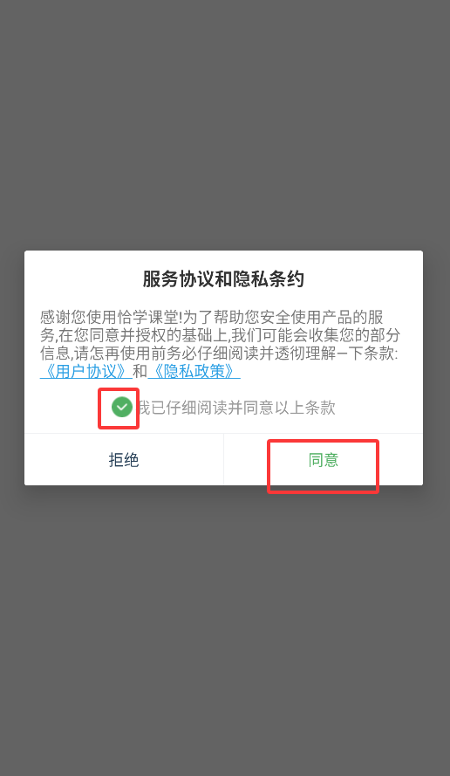Screen dimensions: 450x776
Task: Open the 《隐私政策》 link
Action: pyautogui.click(x=194, y=371)
